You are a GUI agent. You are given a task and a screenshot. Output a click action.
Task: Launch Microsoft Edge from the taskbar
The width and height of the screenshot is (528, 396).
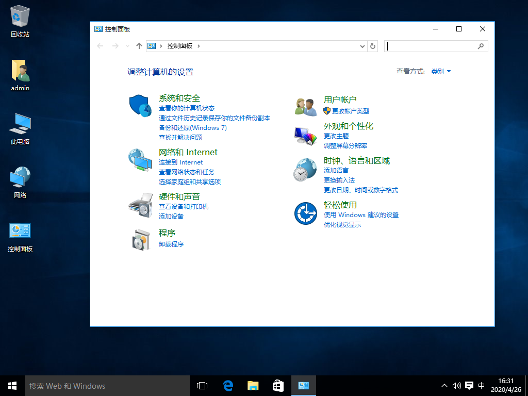(x=227, y=385)
